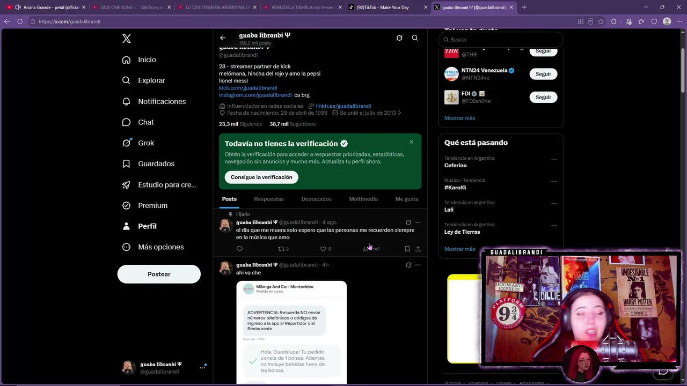Open Explorar in the sidebar

point(143,80)
